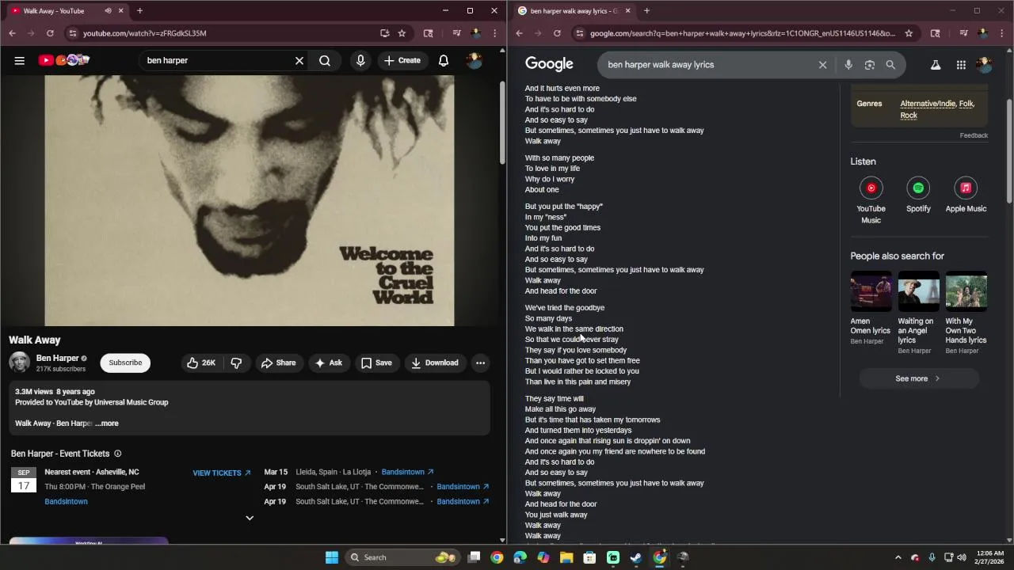Image resolution: width=1014 pixels, height=570 pixels.
Task: Search Google by voice
Action: click(848, 65)
